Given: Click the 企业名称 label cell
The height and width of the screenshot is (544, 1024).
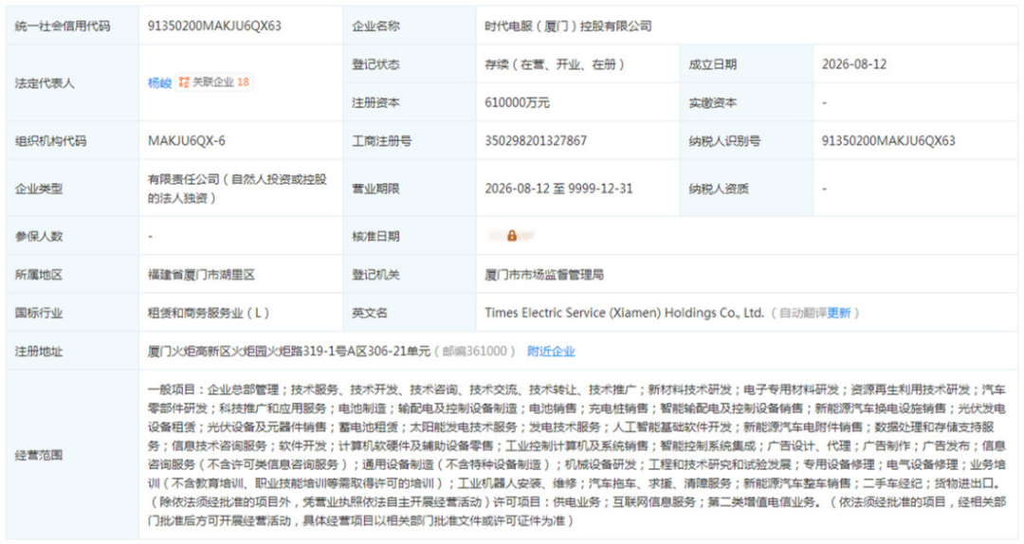Looking at the screenshot, I should 410,27.
